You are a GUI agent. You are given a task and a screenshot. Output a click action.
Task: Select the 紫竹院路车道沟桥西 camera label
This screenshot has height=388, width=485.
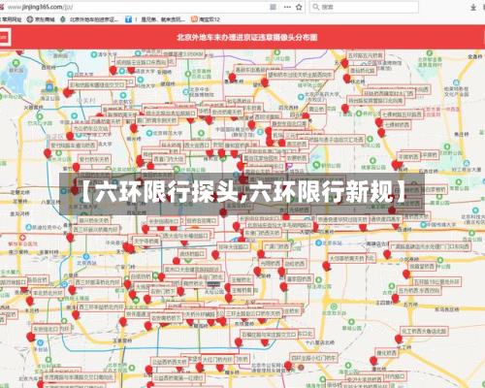click(x=73, y=145)
